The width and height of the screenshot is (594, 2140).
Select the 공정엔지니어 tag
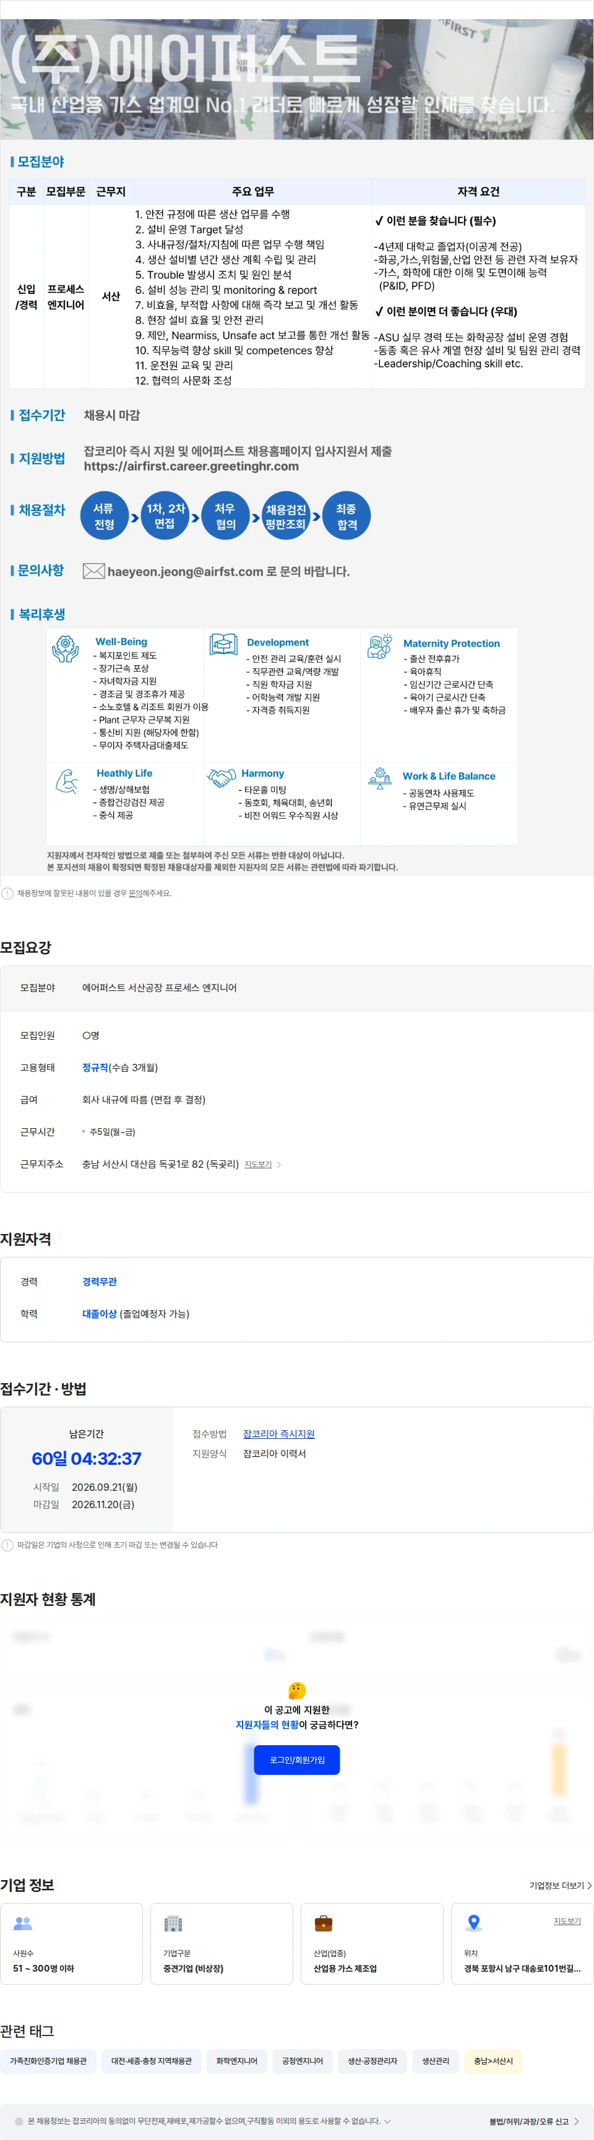pyautogui.click(x=303, y=2060)
